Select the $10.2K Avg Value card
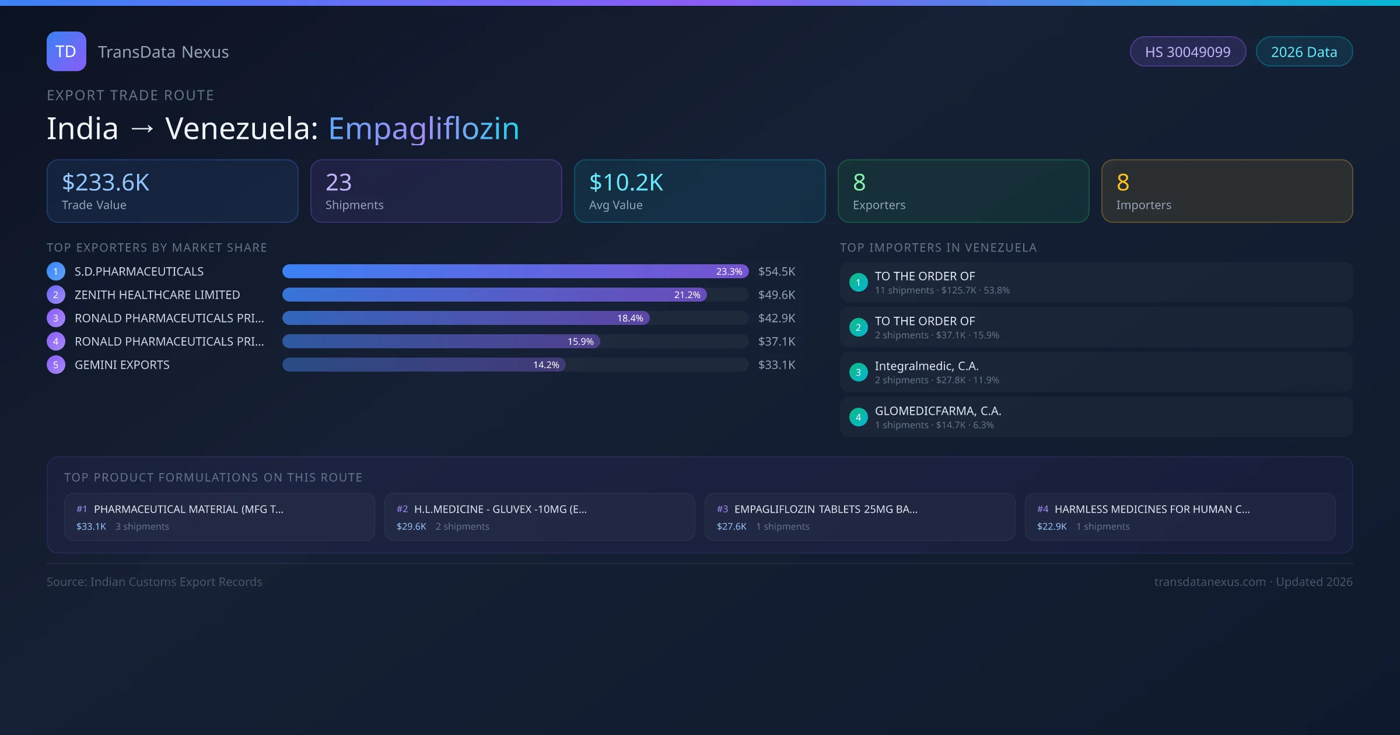Screen dimensions: 1400x735 click(x=699, y=191)
